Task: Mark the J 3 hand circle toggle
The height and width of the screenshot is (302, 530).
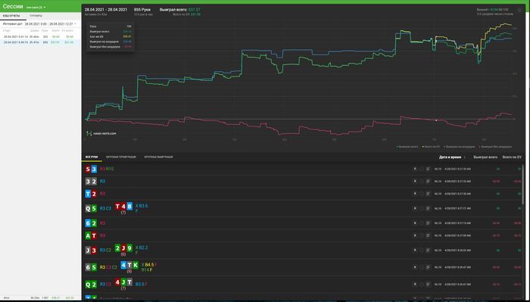Action: (x=422, y=251)
